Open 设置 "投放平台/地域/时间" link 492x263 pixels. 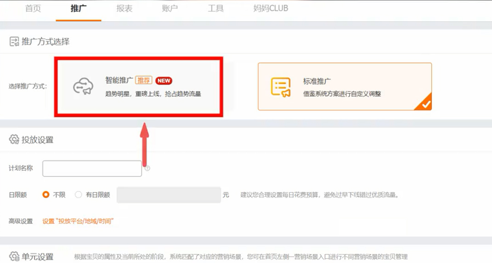(78, 221)
